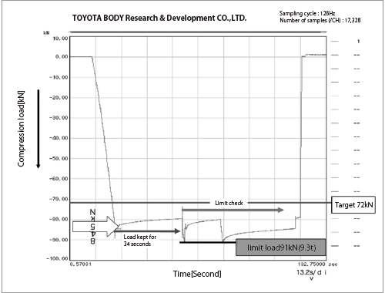Click the '-20.00' y-axis value
This screenshot has height=293, width=385.
(x=59, y=98)
